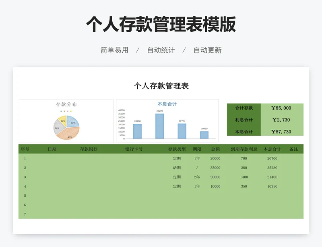This screenshot has width=322, height=247.
Task: Click the 40000 axis label in bar chart
Action: point(122,110)
